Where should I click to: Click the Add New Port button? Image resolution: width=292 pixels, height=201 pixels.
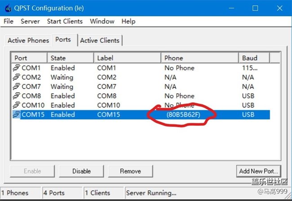259,171
